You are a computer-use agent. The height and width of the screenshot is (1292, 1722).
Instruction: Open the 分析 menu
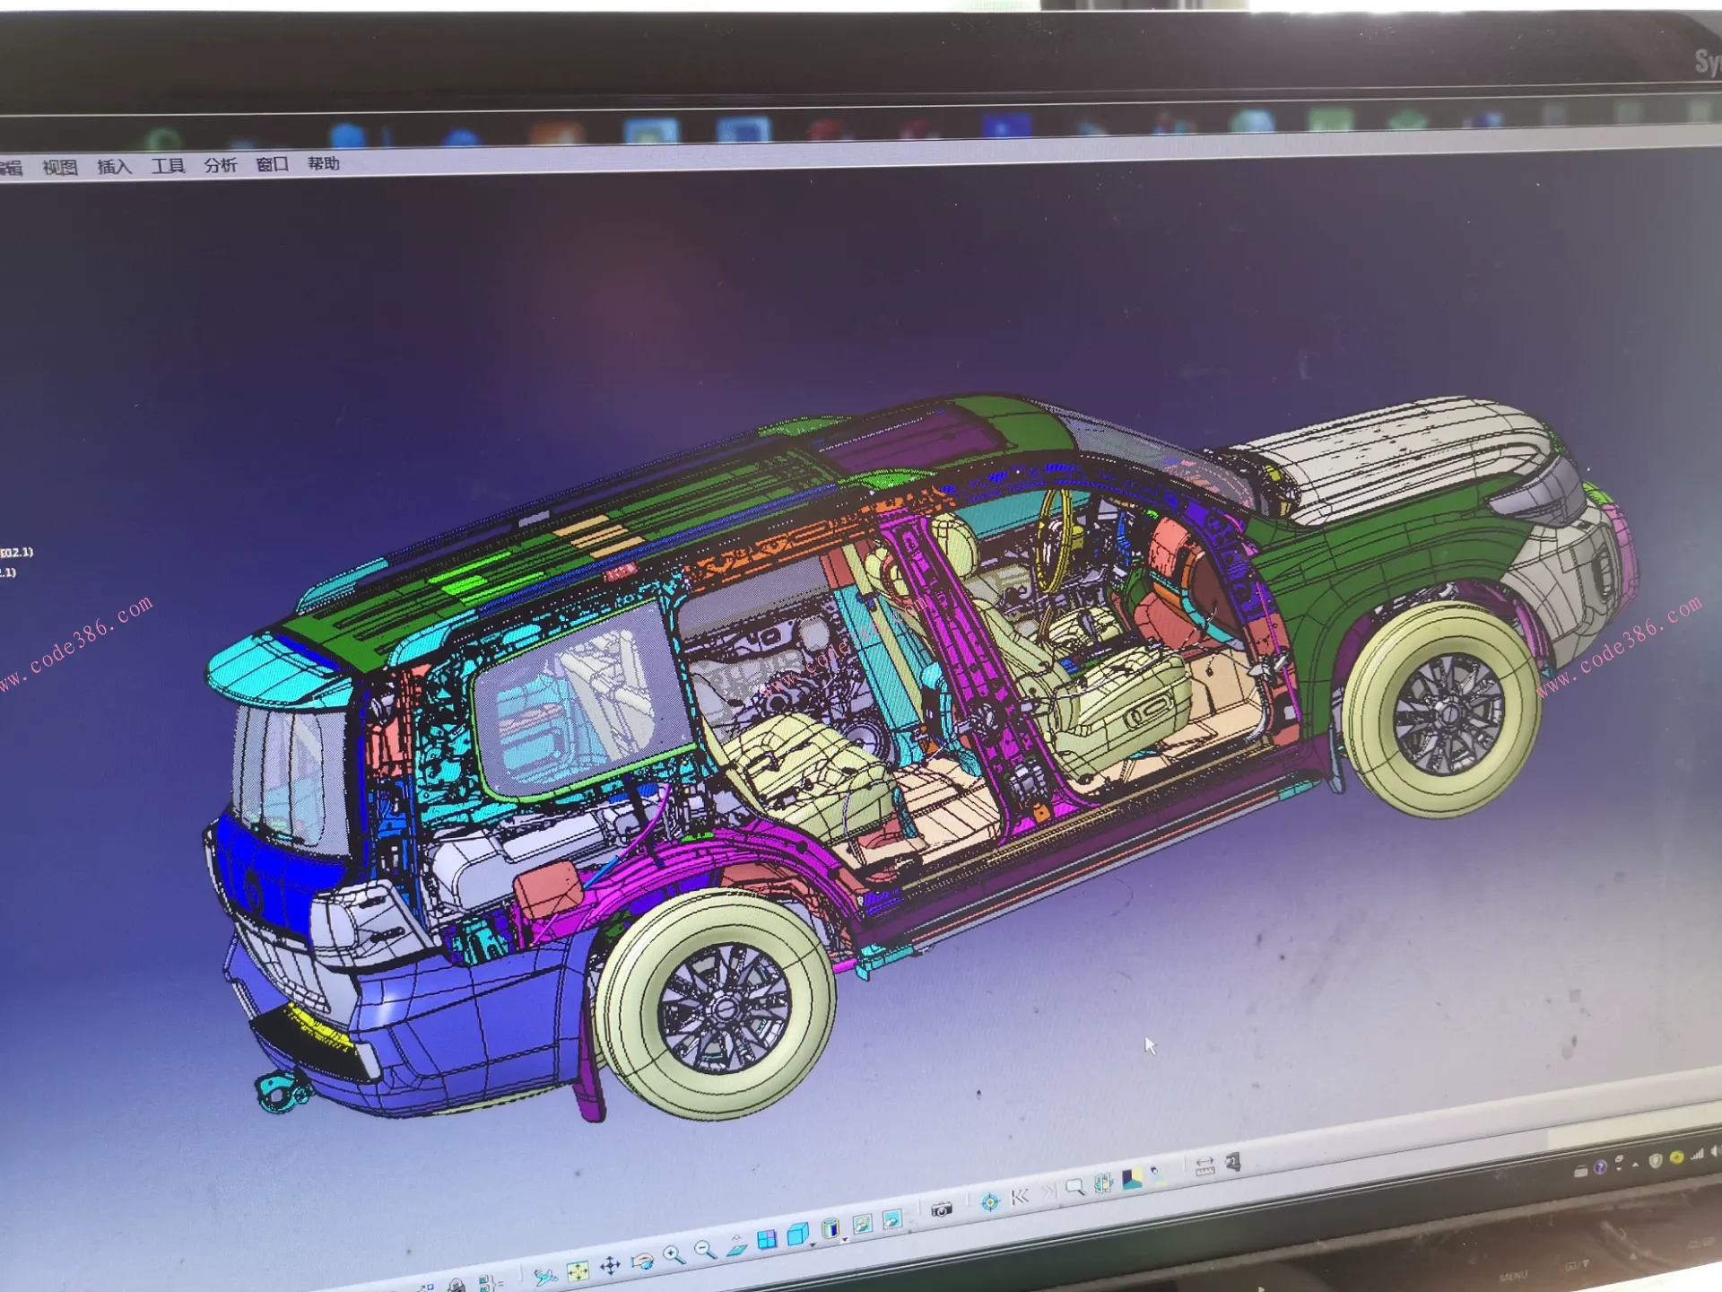(221, 165)
